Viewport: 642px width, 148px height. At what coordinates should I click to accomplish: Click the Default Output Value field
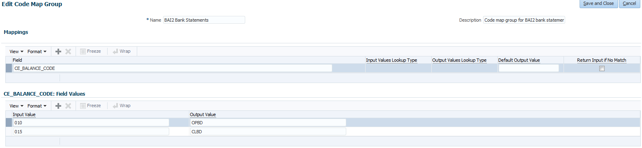click(x=529, y=68)
